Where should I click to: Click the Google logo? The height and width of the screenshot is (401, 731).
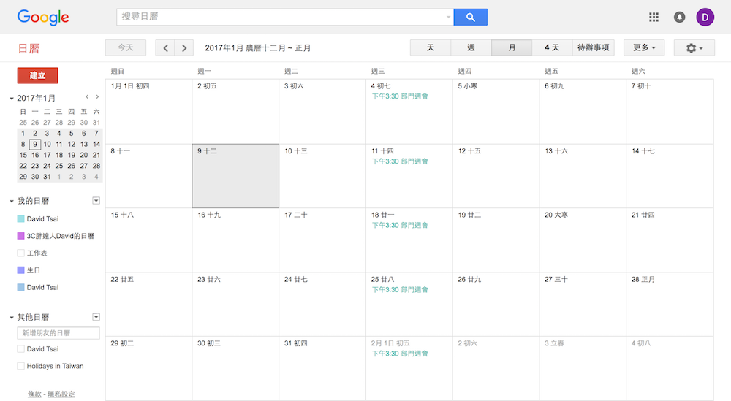42,18
